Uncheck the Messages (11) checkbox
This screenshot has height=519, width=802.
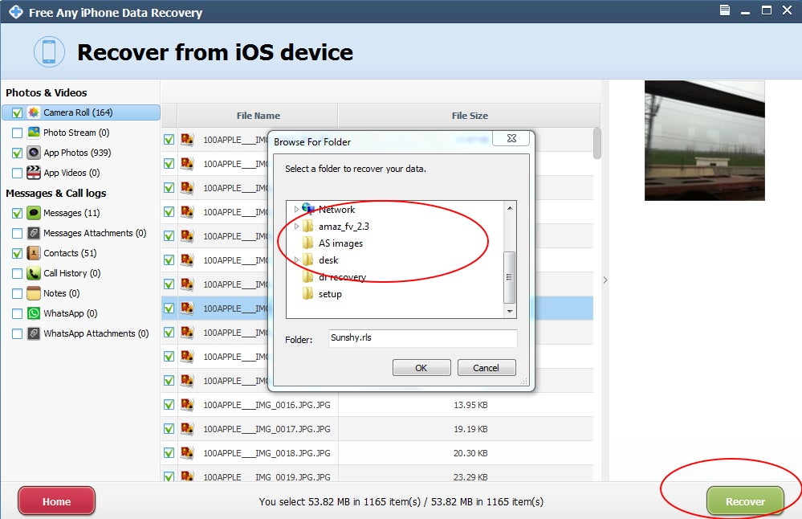(x=17, y=214)
